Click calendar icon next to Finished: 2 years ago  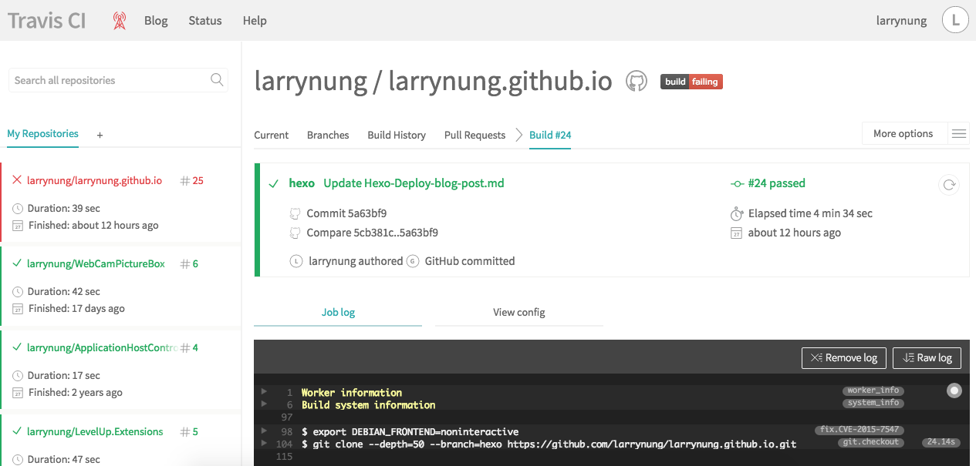pyautogui.click(x=19, y=393)
